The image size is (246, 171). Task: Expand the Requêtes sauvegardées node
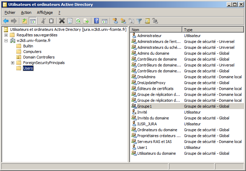pos(6,35)
